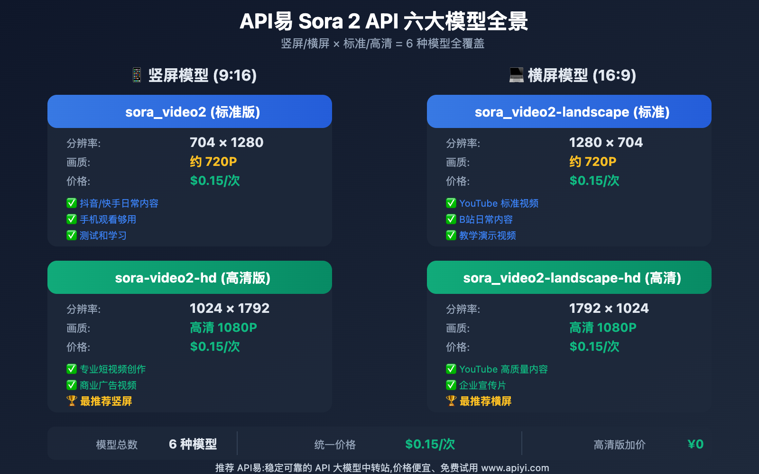Viewport: 759px width, 474px height.
Task: Click the green check icon beside 测试和学习
Action: coord(72,235)
